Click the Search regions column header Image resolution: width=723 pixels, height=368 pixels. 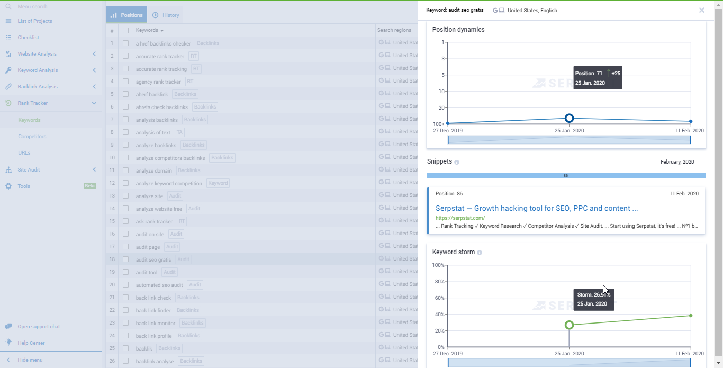(394, 30)
